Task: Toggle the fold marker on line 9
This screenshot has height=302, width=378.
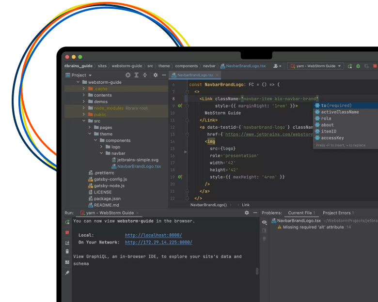Action: [x=187, y=106]
